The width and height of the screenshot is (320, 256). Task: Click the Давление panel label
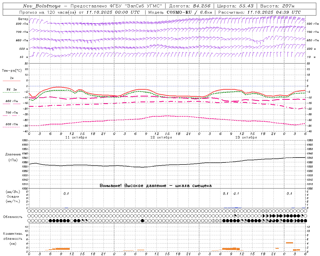tap(13, 154)
